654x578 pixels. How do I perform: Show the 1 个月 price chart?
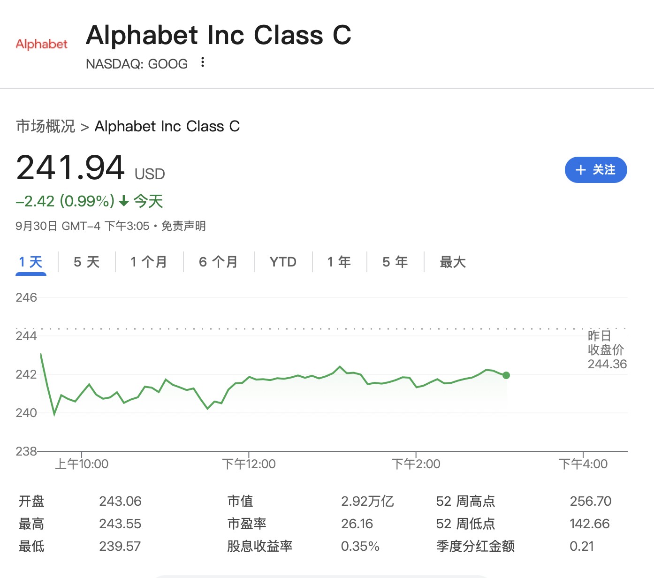coord(149,262)
